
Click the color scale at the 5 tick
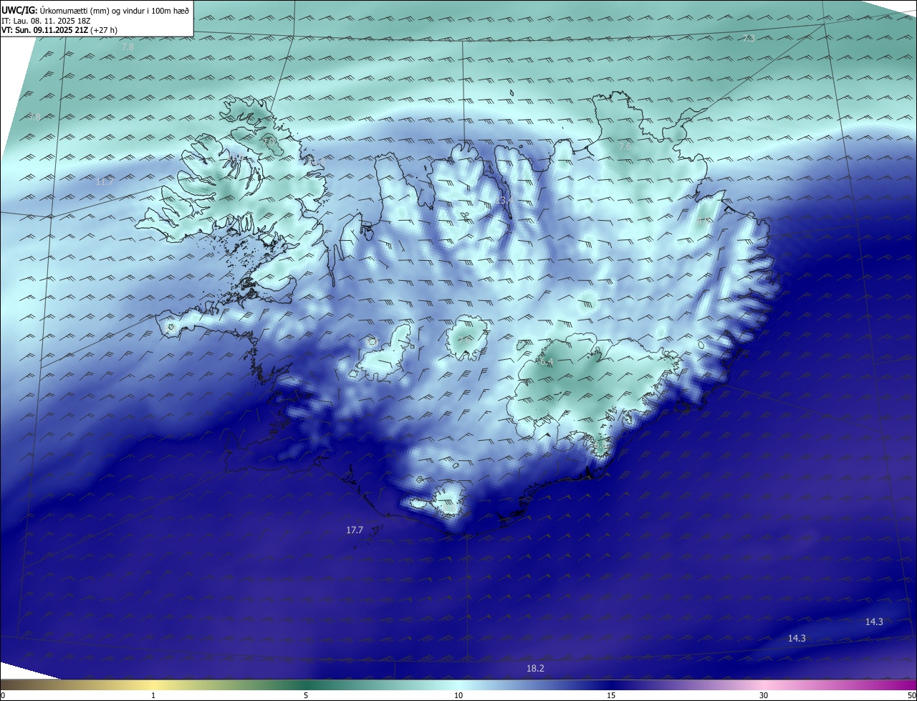tap(306, 695)
